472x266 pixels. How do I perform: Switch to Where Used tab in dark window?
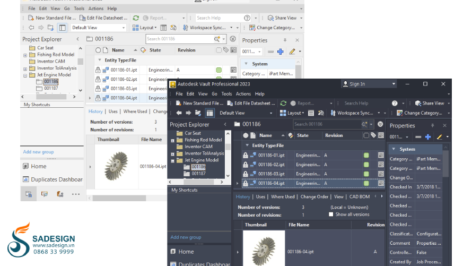283,197
